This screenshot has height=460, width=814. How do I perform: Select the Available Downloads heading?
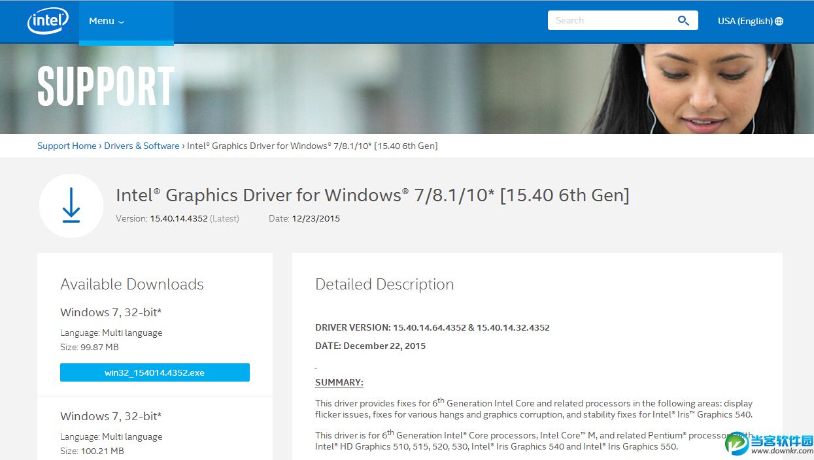(x=132, y=284)
